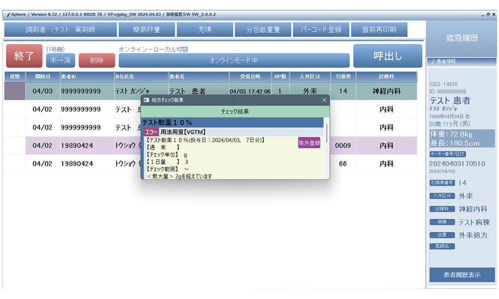499x299 pixels.
Task: Toggle the オンラインモード中 mode switch bar
Action: (234, 60)
